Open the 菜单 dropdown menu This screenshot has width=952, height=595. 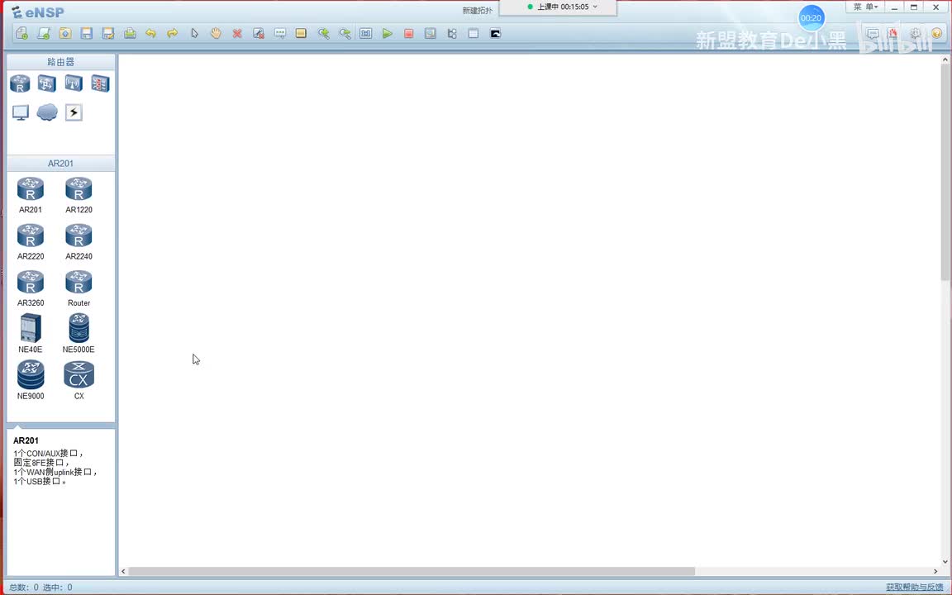click(x=865, y=7)
